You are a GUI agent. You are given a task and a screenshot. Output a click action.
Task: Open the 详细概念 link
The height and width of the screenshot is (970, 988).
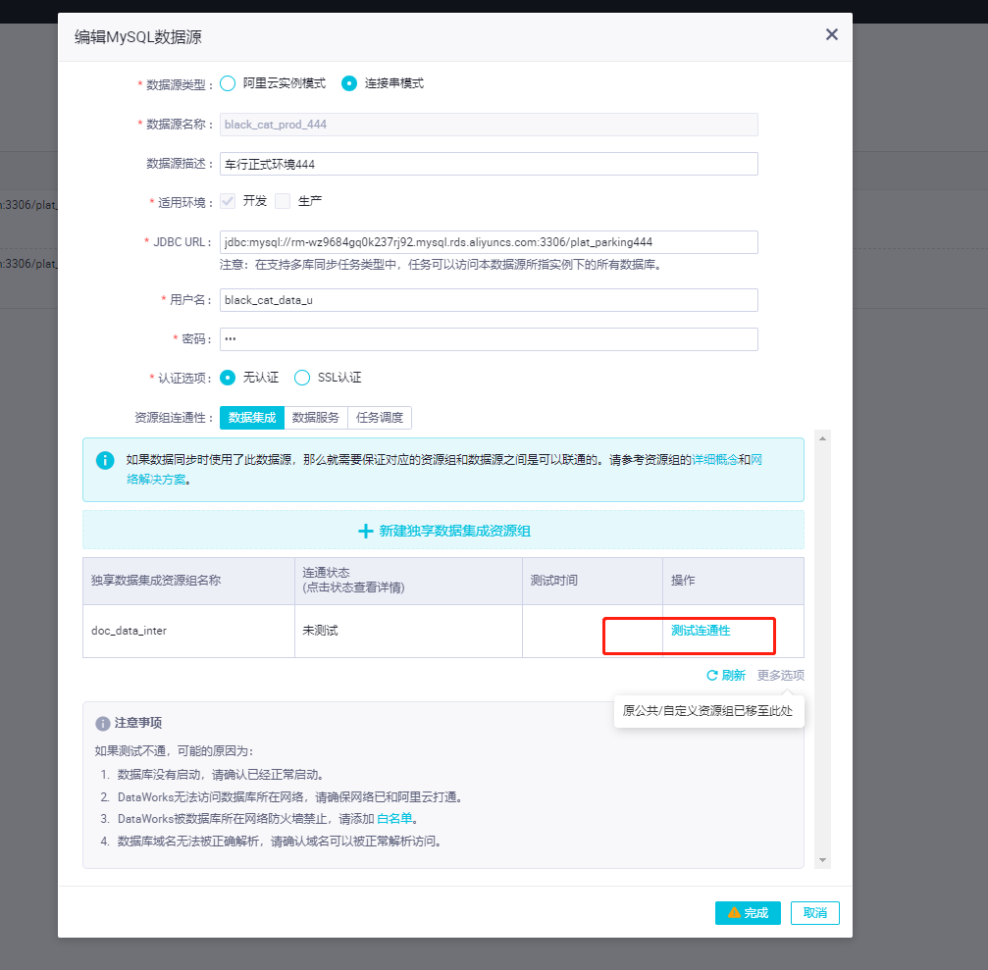714,460
